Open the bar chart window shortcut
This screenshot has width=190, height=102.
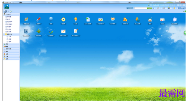[100, 19]
